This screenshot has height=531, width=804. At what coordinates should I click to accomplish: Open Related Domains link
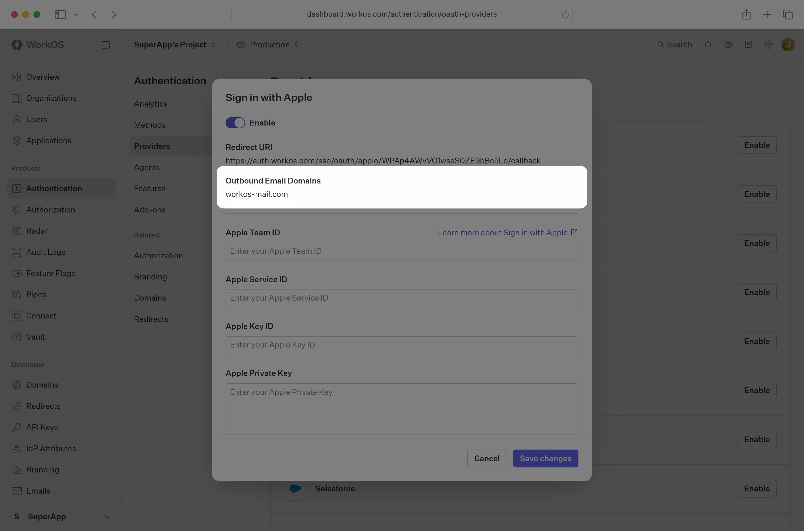(x=150, y=298)
